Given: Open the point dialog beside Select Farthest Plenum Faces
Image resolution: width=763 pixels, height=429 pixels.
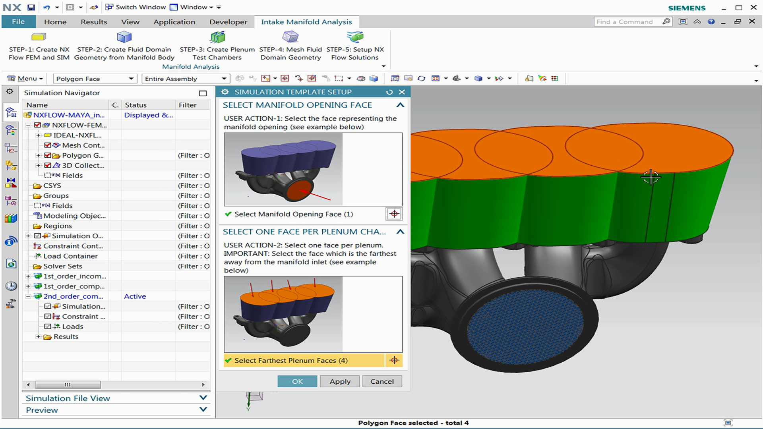Looking at the screenshot, I should tap(394, 360).
